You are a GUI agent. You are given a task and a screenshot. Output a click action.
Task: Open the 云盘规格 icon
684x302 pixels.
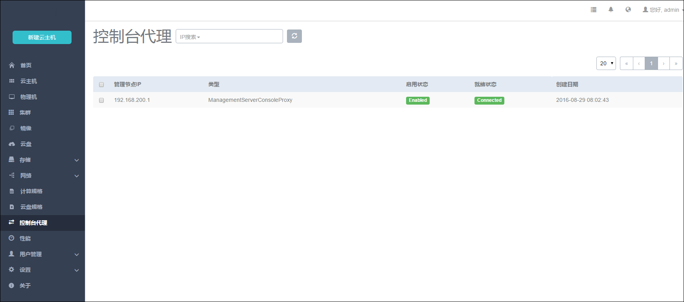coord(12,207)
